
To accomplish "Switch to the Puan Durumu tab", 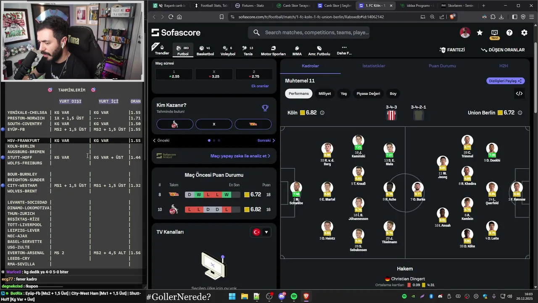I will 442,66.
